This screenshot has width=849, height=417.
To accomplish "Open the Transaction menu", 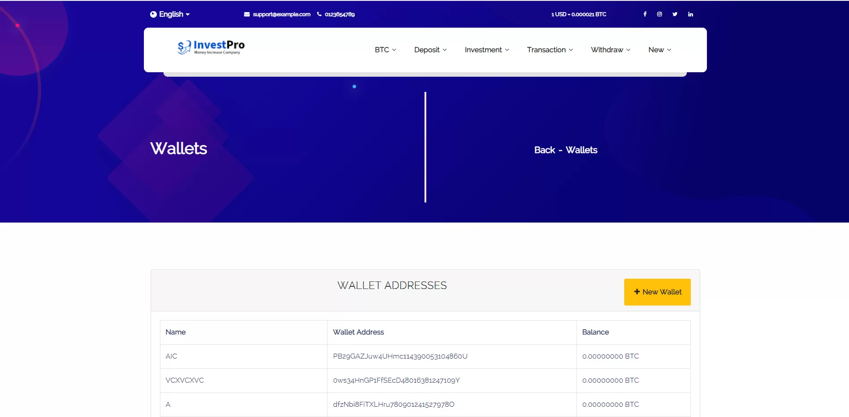I will point(550,50).
